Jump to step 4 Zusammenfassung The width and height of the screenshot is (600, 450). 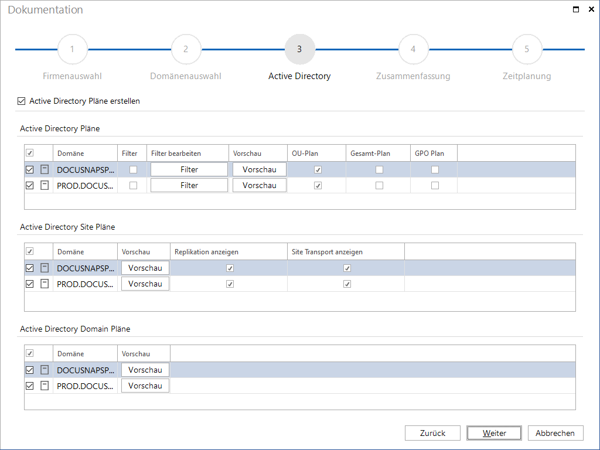pos(413,49)
